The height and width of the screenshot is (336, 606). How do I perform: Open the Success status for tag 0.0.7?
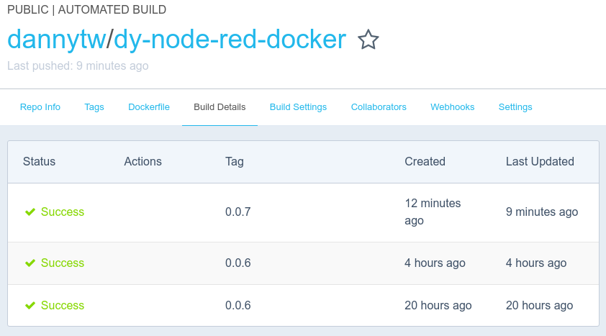pyautogui.click(x=63, y=212)
